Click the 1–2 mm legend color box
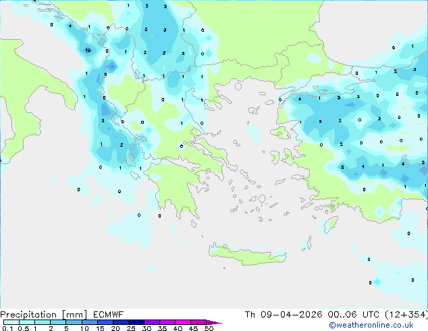Viewport: 428px width, 331px height. coord(43,322)
